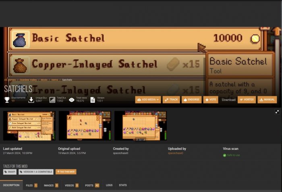
Task: Track this mod
Action: click(x=171, y=99)
